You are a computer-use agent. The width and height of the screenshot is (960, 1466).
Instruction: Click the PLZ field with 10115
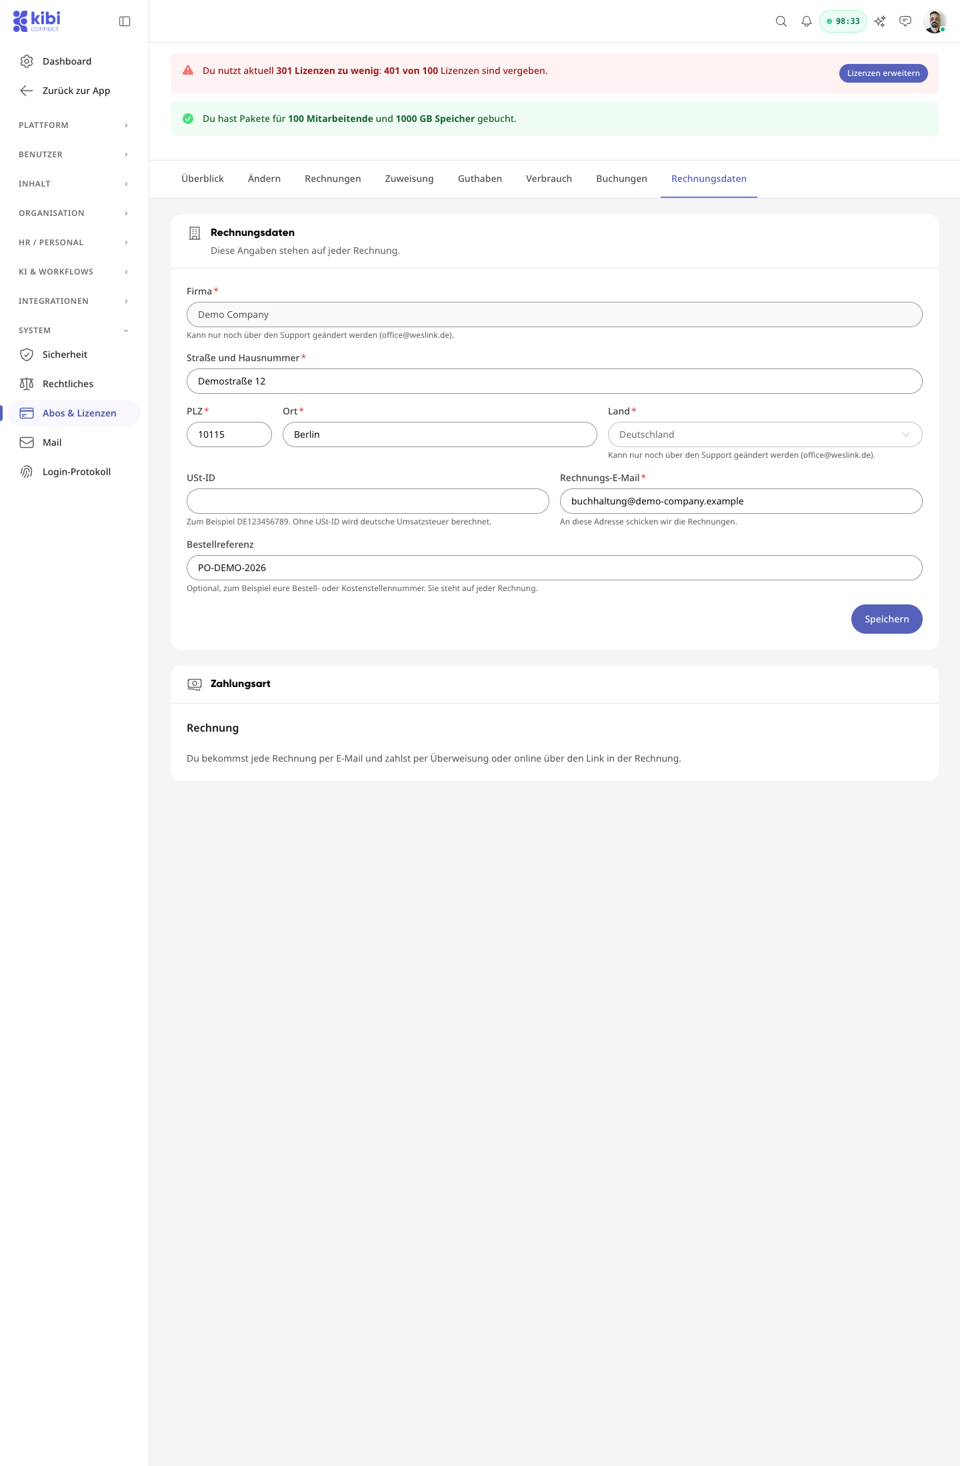coord(229,434)
